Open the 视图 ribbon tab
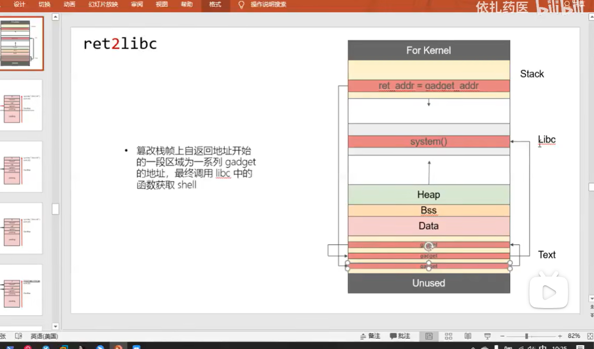The height and width of the screenshot is (349, 594). (x=161, y=4)
